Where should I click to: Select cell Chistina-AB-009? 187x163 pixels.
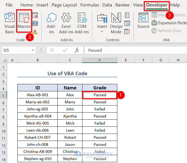(38, 152)
